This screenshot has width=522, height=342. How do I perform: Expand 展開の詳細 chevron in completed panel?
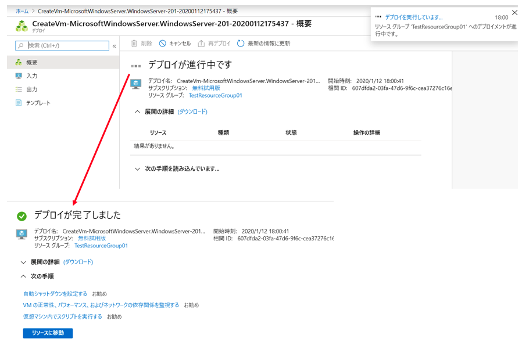tap(23, 262)
